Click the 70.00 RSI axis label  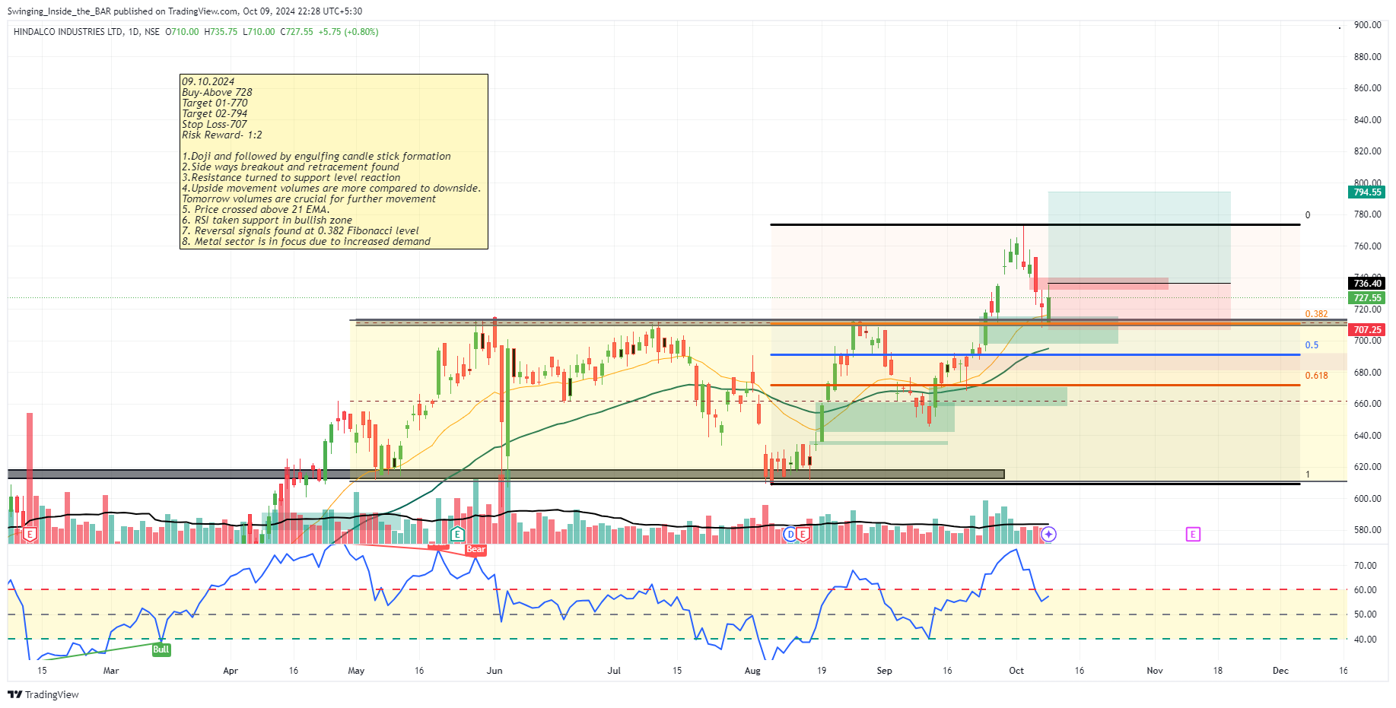tap(1365, 566)
